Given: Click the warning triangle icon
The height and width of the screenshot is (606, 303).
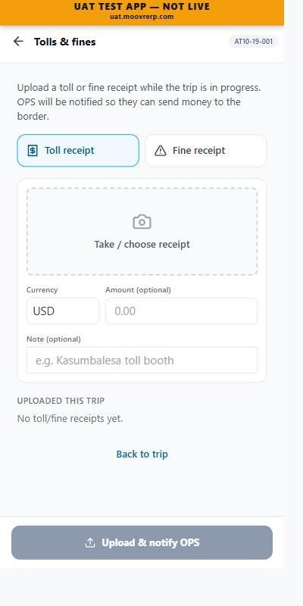Looking at the screenshot, I should pos(160,151).
